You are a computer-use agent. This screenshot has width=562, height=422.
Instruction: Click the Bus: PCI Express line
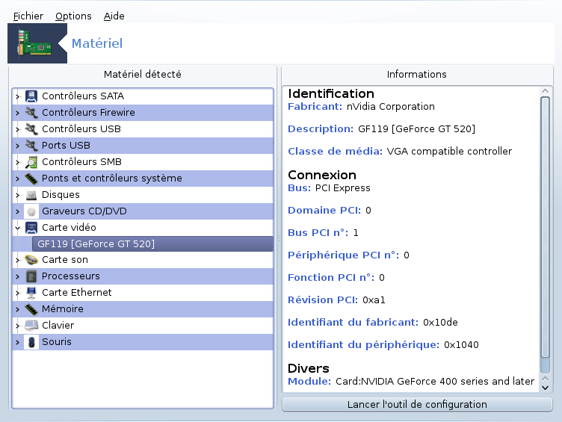(x=329, y=188)
